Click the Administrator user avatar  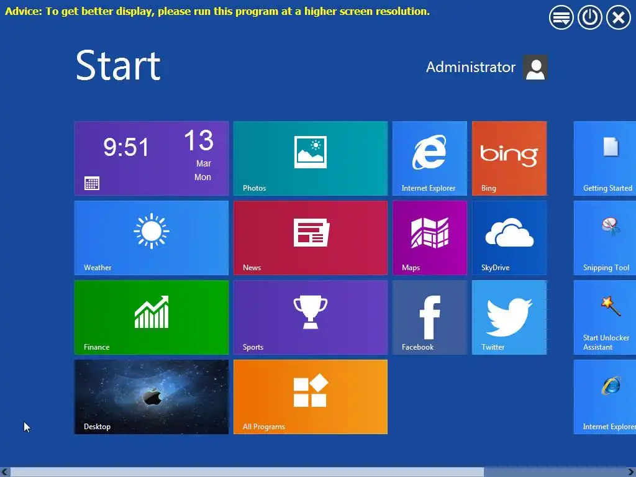point(535,67)
